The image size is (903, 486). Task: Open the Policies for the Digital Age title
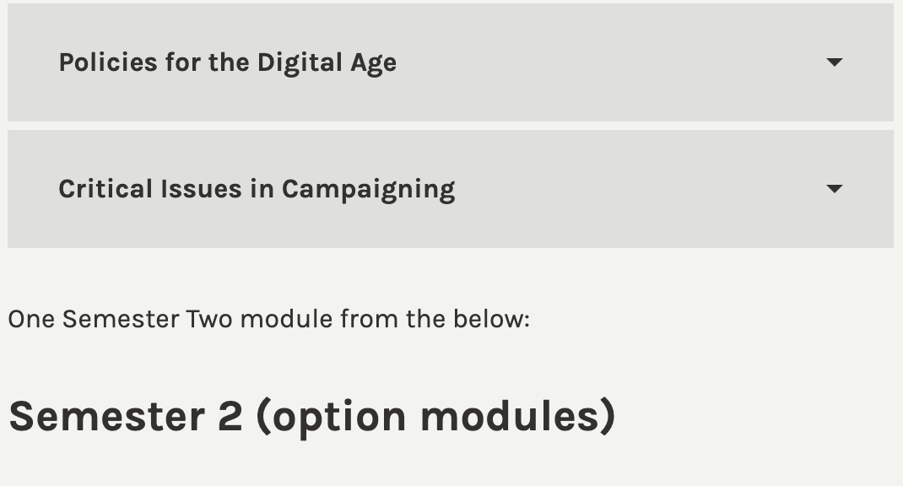(227, 62)
